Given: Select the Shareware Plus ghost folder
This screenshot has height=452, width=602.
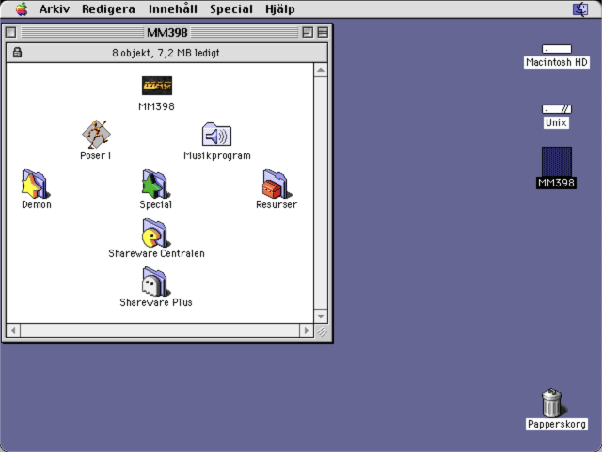Looking at the screenshot, I should 156,282.
